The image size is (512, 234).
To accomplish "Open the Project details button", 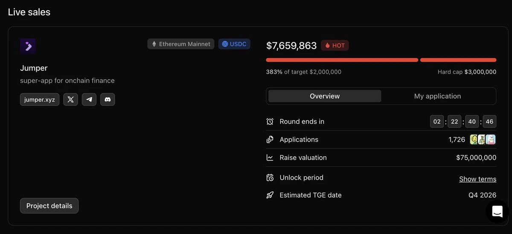I will click(x=49, y=206).
